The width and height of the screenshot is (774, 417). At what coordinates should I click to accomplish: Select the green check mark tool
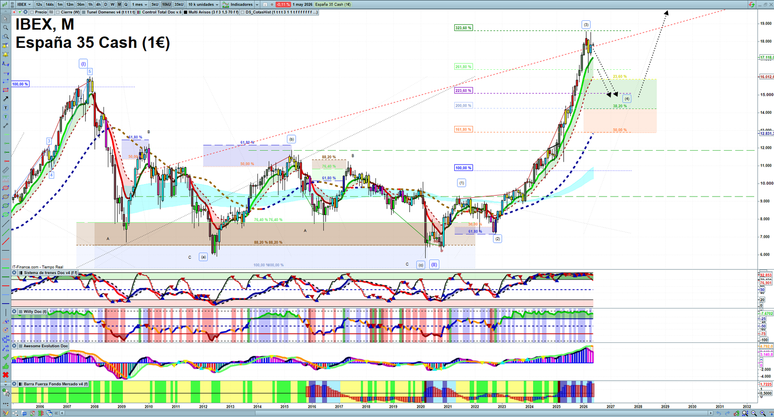coord(6,357)
